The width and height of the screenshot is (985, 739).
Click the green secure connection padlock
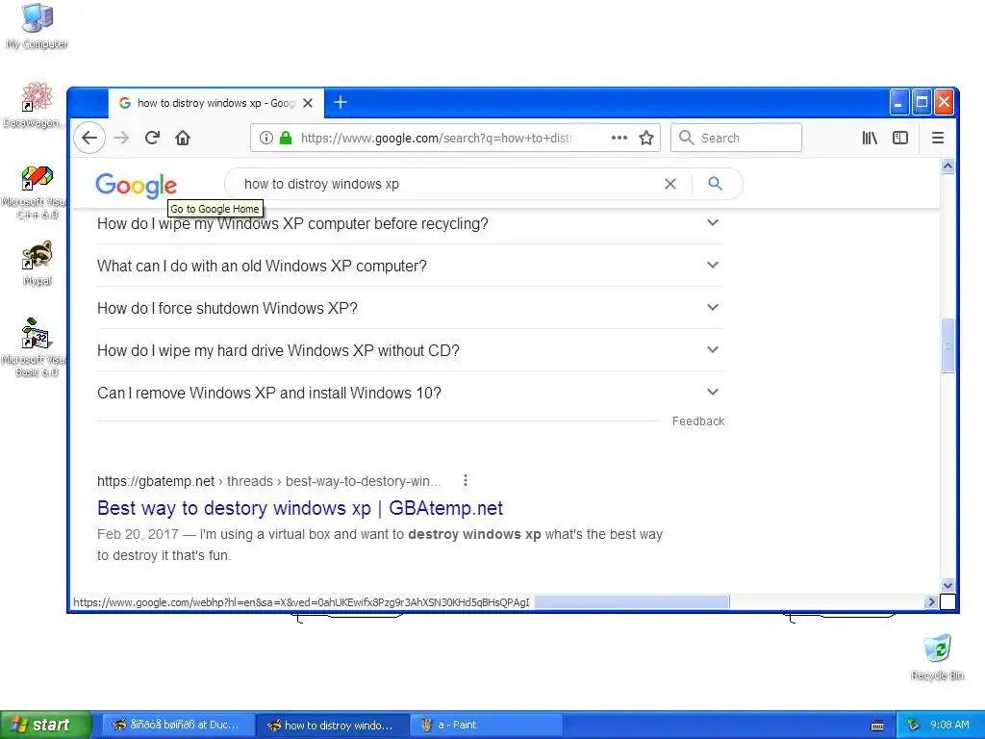point(286,138)
